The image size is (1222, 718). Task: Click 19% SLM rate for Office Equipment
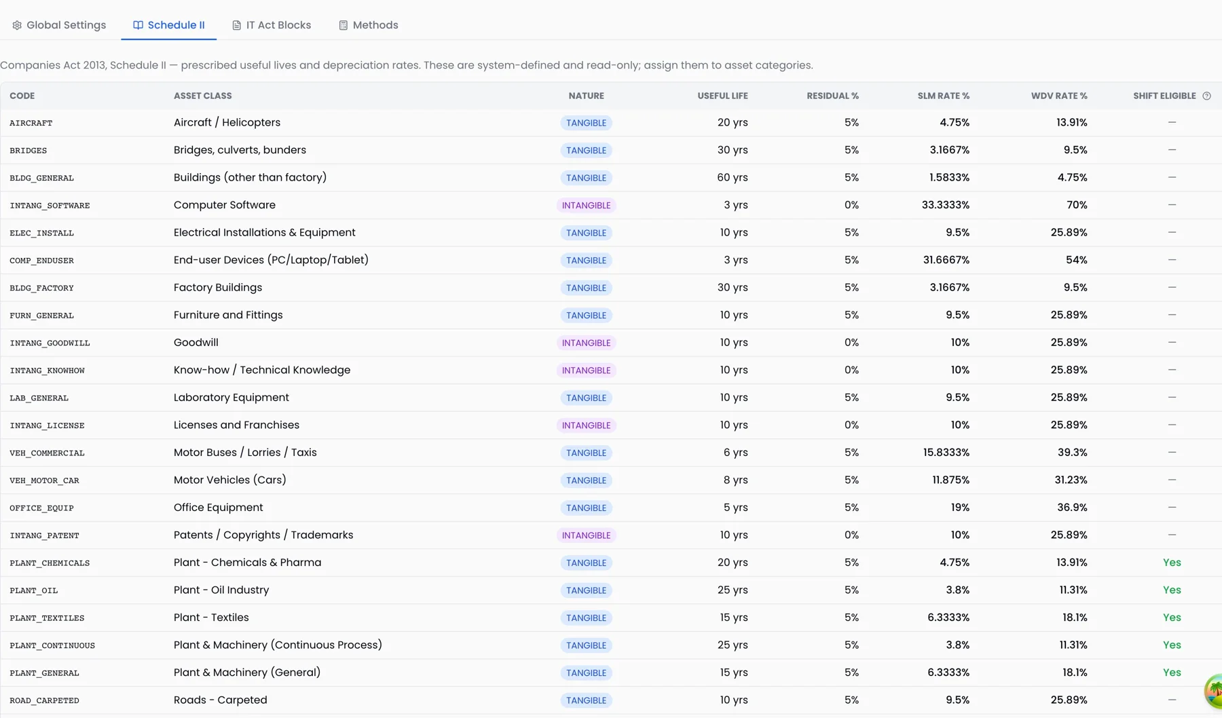[960, 508]
